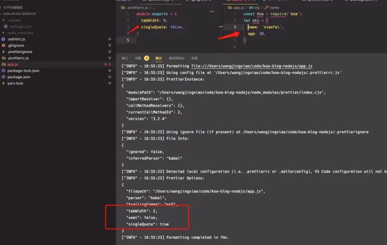Click '"inferredParser": "babel"' in output

pos(154,159)
